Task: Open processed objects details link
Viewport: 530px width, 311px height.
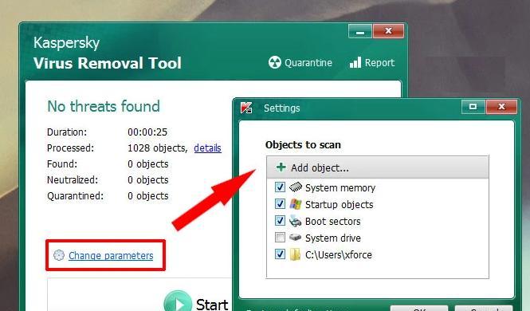Action: [207, 148]
